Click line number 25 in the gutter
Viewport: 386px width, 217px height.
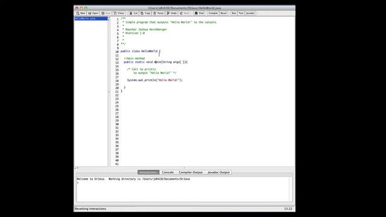coord(116,106)
